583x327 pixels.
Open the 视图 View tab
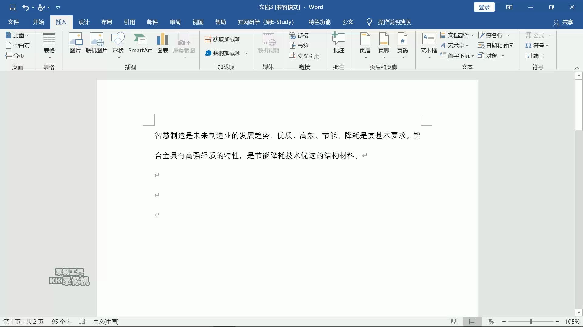pyautogui.click(x=198, y=22)
